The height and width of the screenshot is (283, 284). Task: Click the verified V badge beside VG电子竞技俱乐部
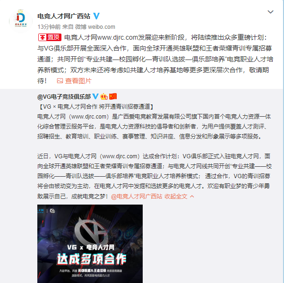pos(95,96)
